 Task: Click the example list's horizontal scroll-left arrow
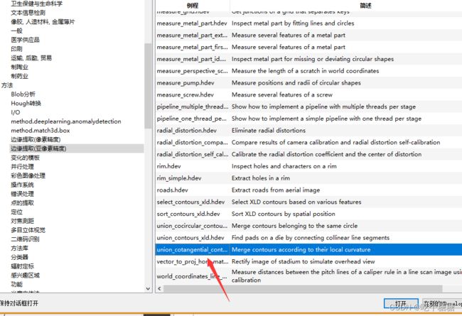(x=159, y=288)
